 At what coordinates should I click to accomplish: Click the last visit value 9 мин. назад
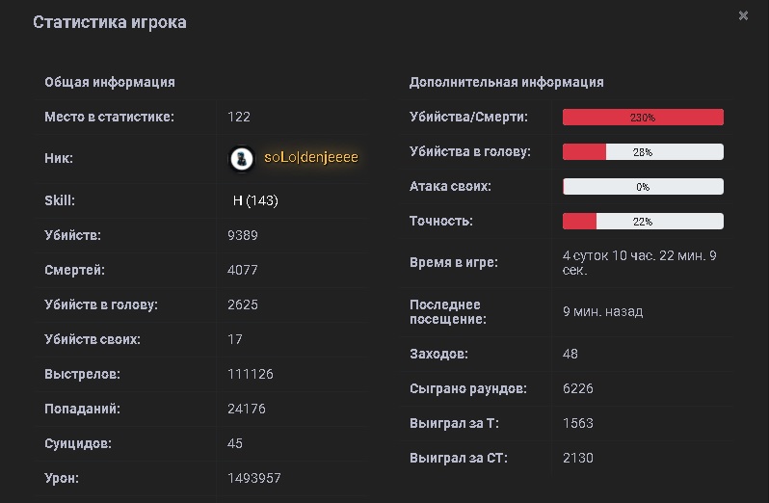[x=602, y=311]
